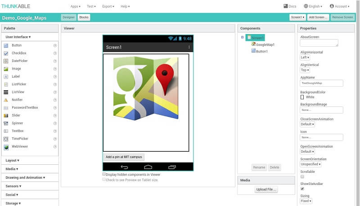The height and width of the screenshot is (206, 360).
Task: Click the ListPicker palette icon
Action: [x=6, y=84]
